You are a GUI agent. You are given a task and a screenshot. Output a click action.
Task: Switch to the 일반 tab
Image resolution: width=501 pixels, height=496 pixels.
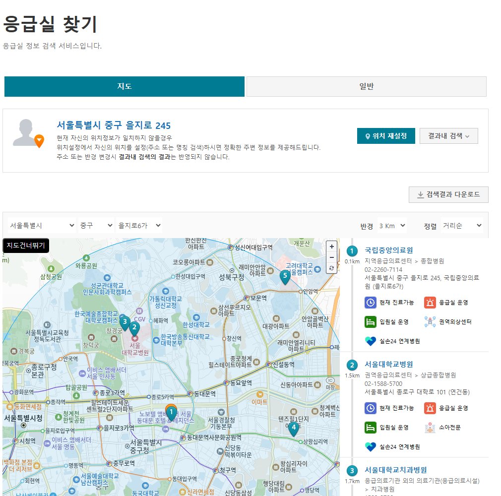click(x=367, y=86)
